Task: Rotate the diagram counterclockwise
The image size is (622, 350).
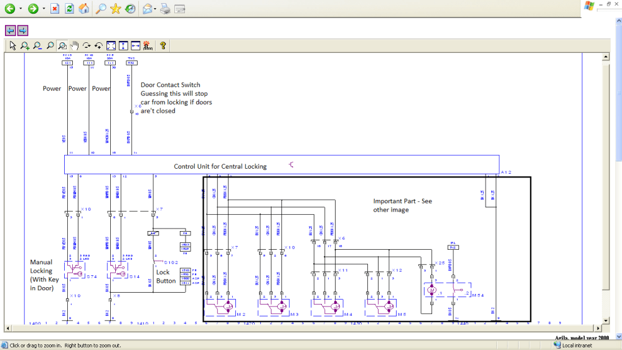Action: click(x=98, y=45)
